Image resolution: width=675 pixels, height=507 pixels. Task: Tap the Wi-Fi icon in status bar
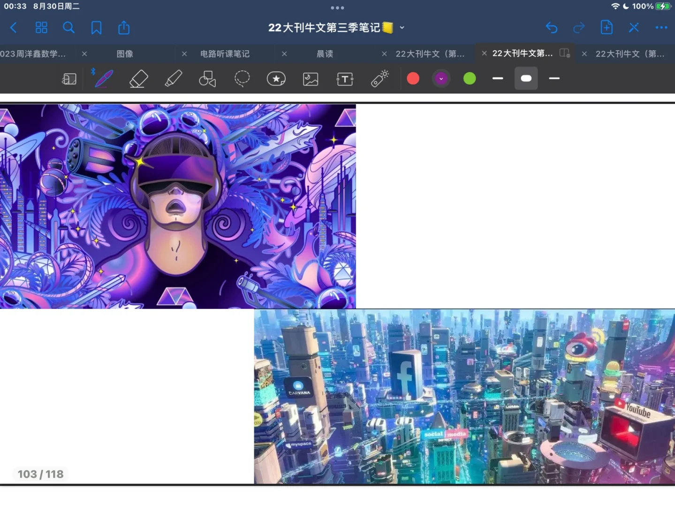tap(615, 6)
